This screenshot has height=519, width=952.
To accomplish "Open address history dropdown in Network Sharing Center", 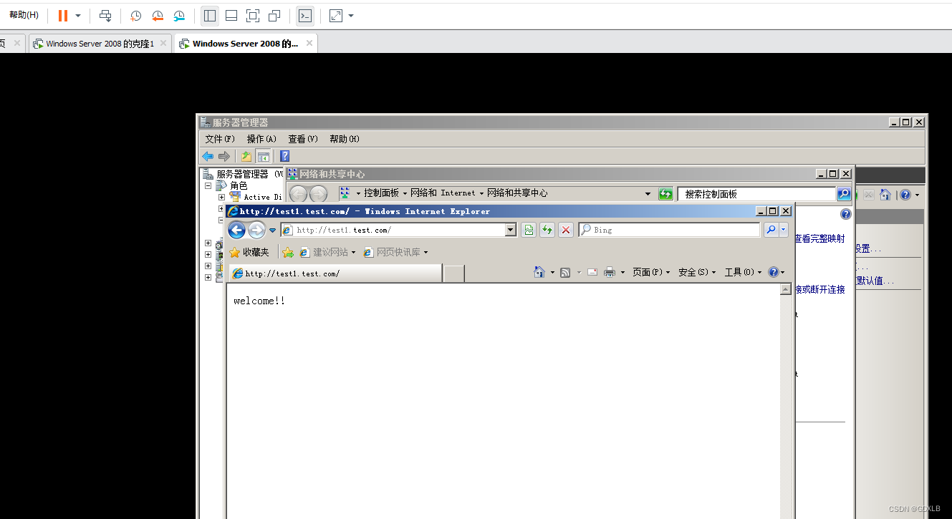I will tap(648, 194).
